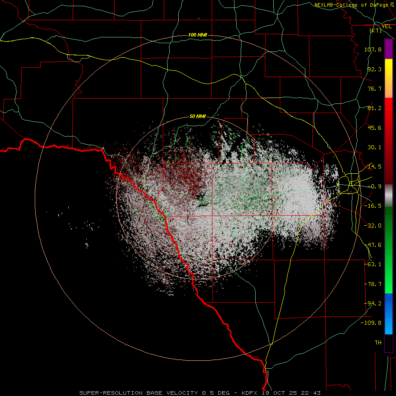
Task: Click the -63.1 scale value
Action: point(373,264)
